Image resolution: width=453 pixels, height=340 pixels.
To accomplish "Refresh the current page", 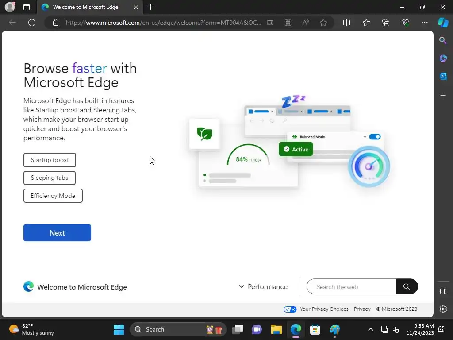I will pos(32,23).
